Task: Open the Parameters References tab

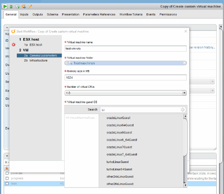Action: point(99,15)
